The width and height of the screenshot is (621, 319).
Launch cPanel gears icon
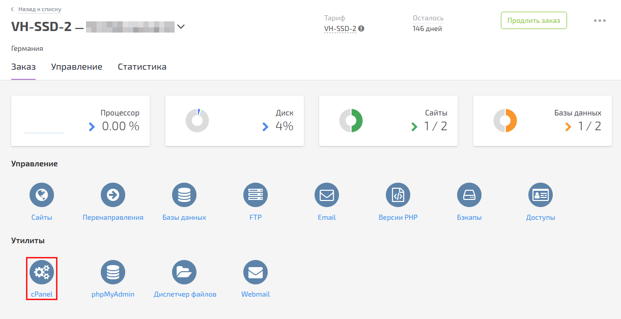click(x=42, y=272)
